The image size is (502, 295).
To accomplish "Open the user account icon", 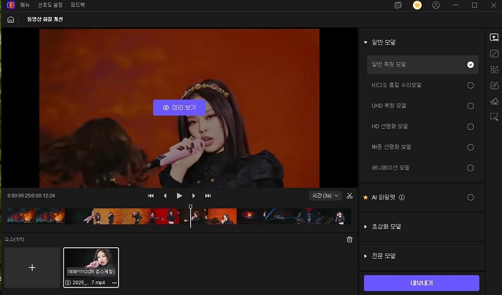I will [x=435, y=5].
